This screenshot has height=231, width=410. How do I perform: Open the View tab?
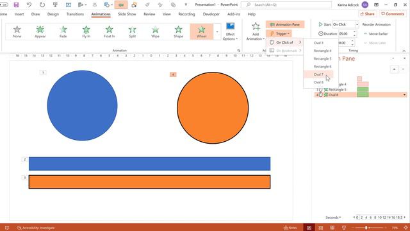pos(167,14)
